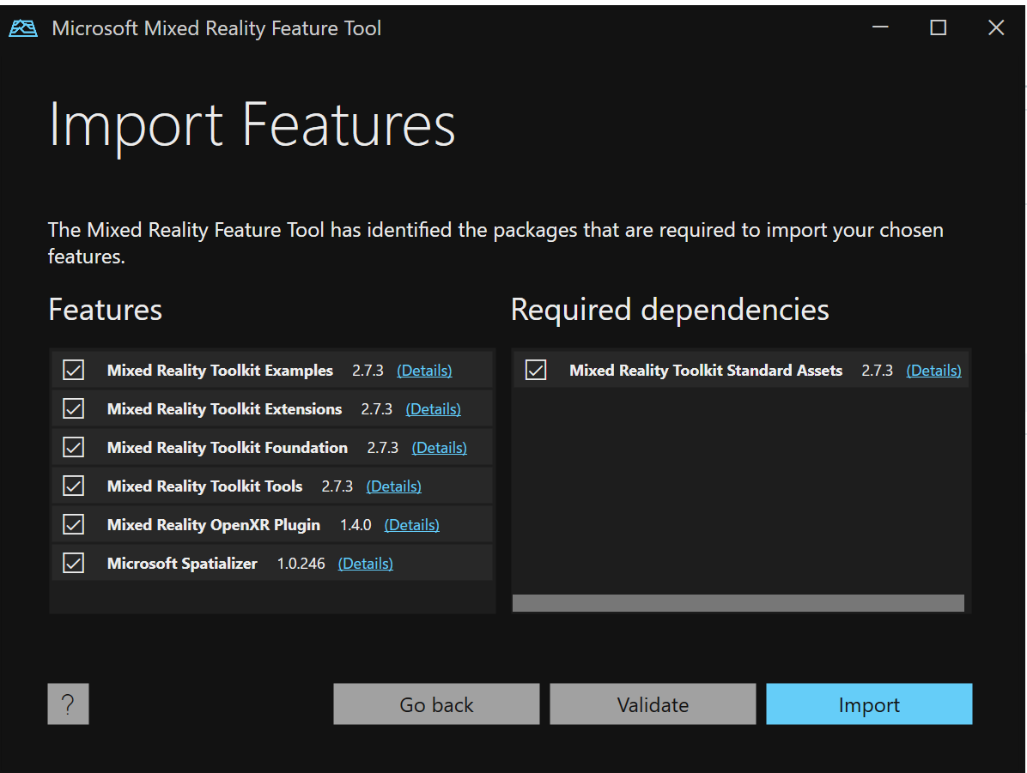The height and width of the screenshot is (773, 1027).
Task: Uncheck Mixed Reality Toolkit Foundation checkbox
Action: tap(73, 447)
